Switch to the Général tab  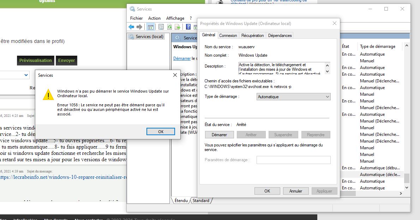click(x=208, y=35)
